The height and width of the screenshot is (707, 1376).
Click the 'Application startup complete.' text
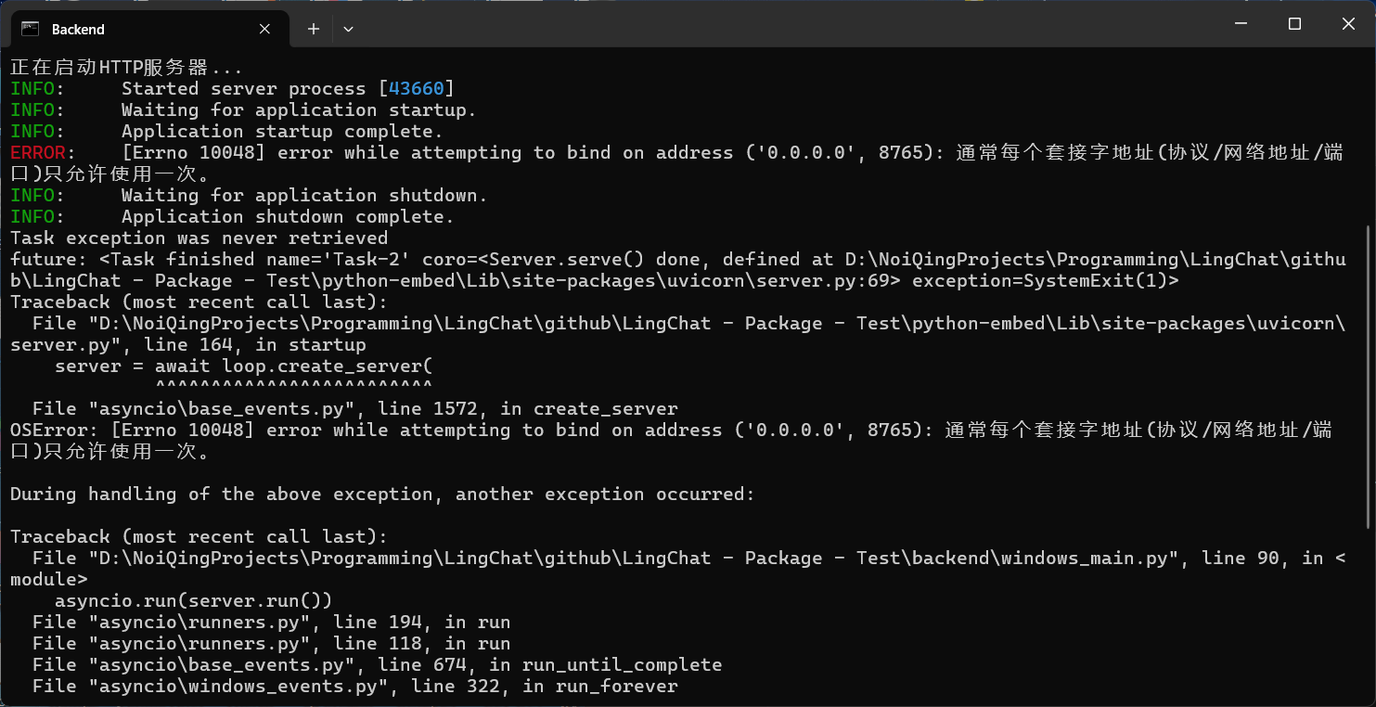pos(283,132)
